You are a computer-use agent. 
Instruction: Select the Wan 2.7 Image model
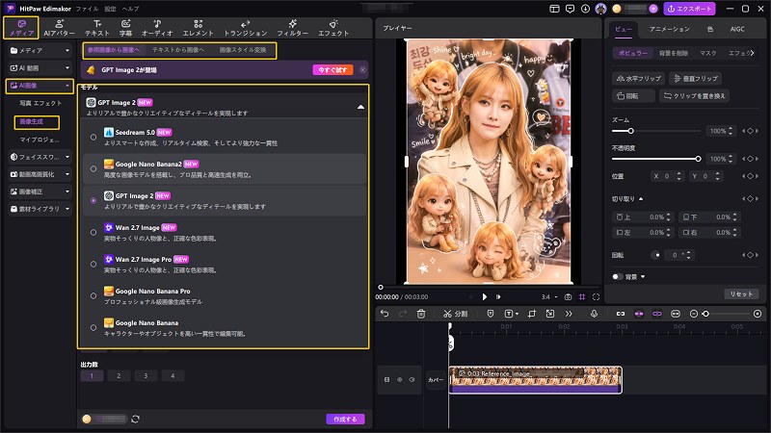click(226, 233)
